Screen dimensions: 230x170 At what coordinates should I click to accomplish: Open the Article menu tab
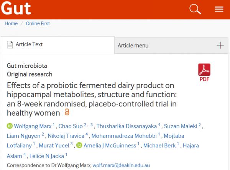point(133,46)
